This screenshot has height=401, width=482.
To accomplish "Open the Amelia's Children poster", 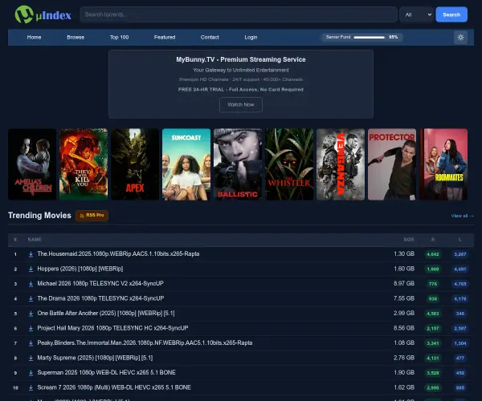I will click(x=32, y=164).
